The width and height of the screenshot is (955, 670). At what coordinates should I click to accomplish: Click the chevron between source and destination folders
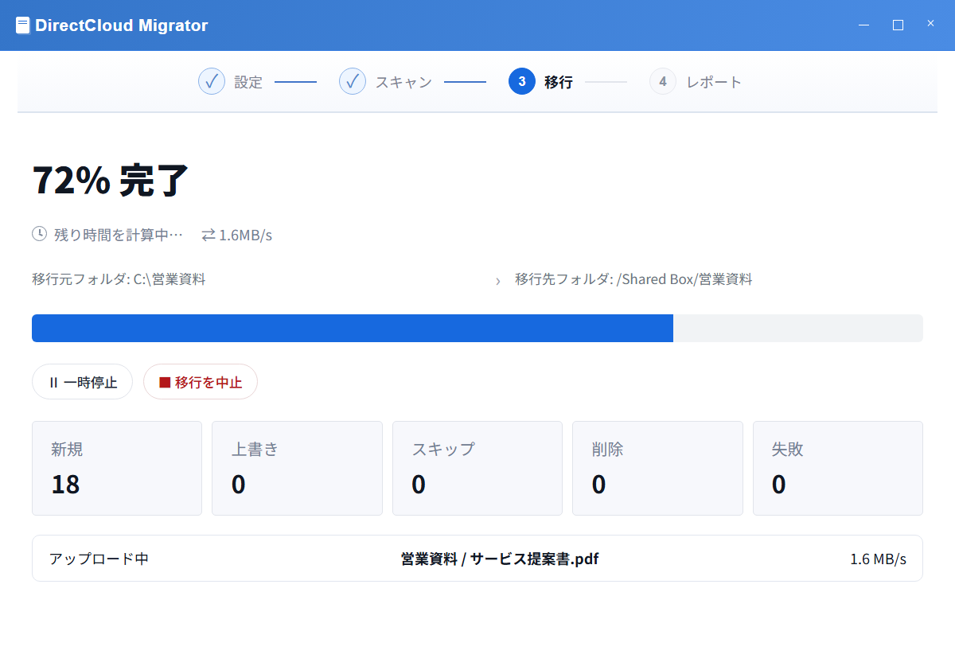(498, 280)
